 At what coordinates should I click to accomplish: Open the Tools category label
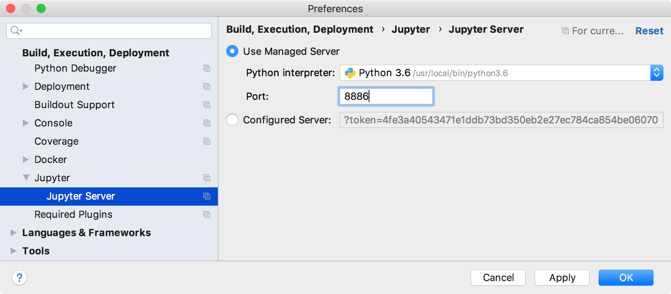pyautogui.click(x=36, y=251)
